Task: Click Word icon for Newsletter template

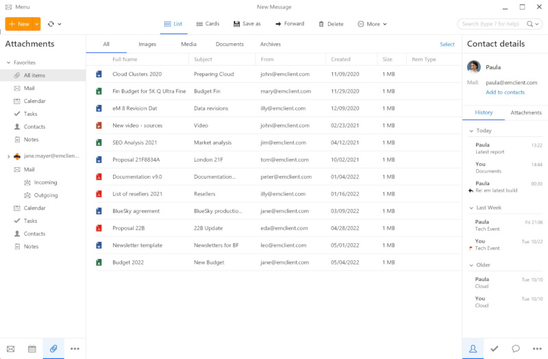Action: [x=99, y=245]
